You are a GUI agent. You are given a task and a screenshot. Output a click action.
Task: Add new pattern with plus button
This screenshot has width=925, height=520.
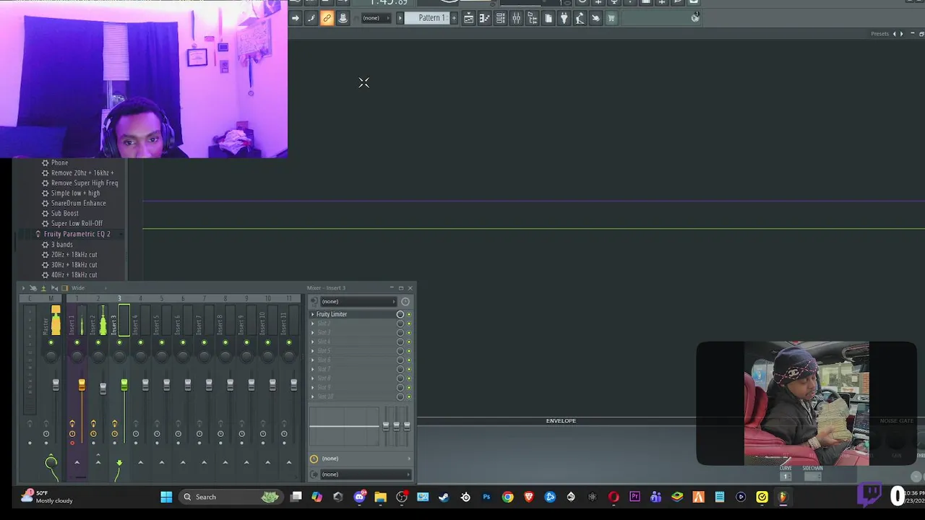[x=454, y=18]
